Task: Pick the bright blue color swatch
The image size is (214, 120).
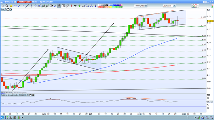Action: pos(115,5)
